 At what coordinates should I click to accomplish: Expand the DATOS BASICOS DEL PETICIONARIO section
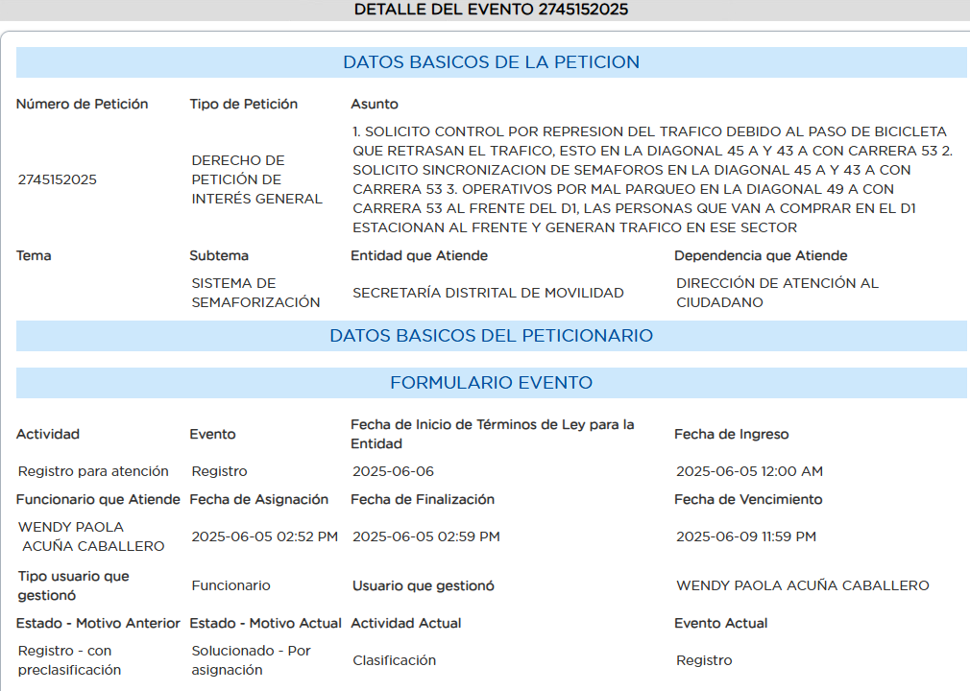491,336
